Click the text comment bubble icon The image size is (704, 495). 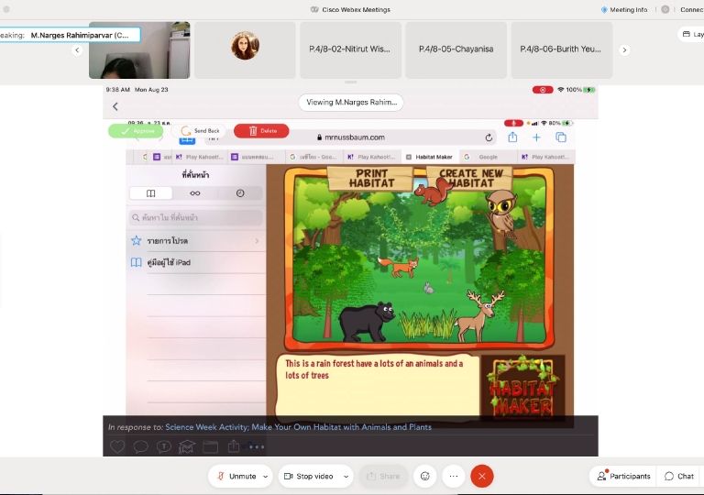click(164, 446)
